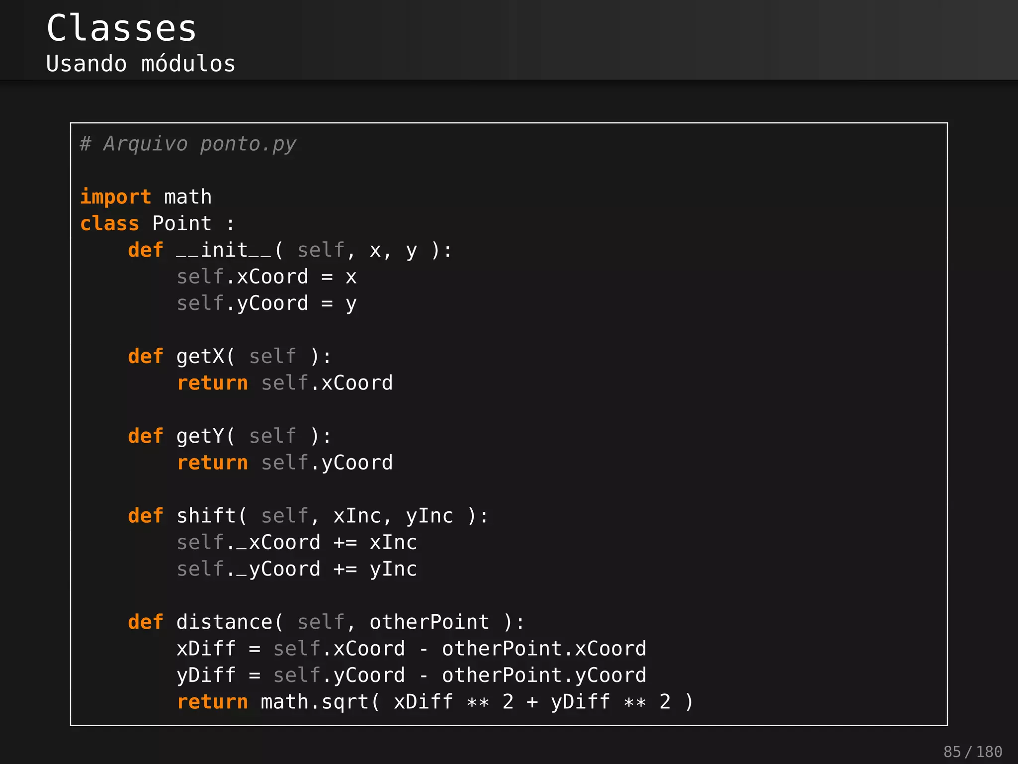Click the line 'self._xCoord += xInc'
Image resolution: width=1018 pixels, height=764 pixels.
[297, 543]
